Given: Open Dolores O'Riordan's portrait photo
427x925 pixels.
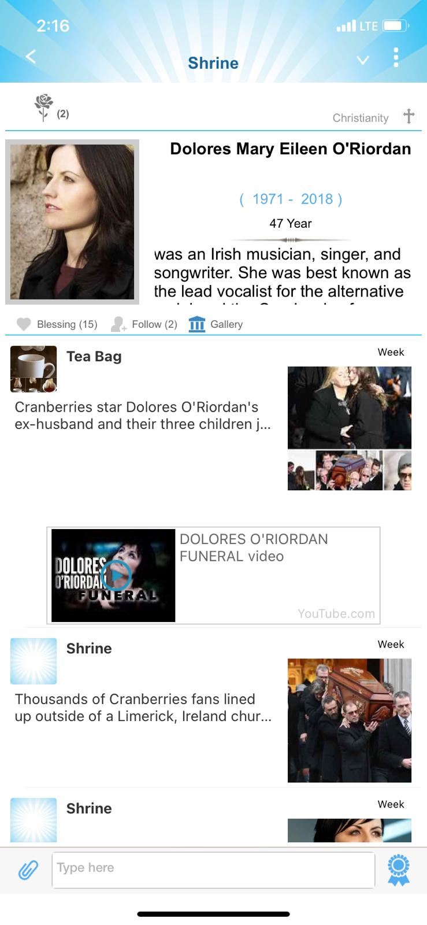Looking at the screenshot, I should (72, 221).
